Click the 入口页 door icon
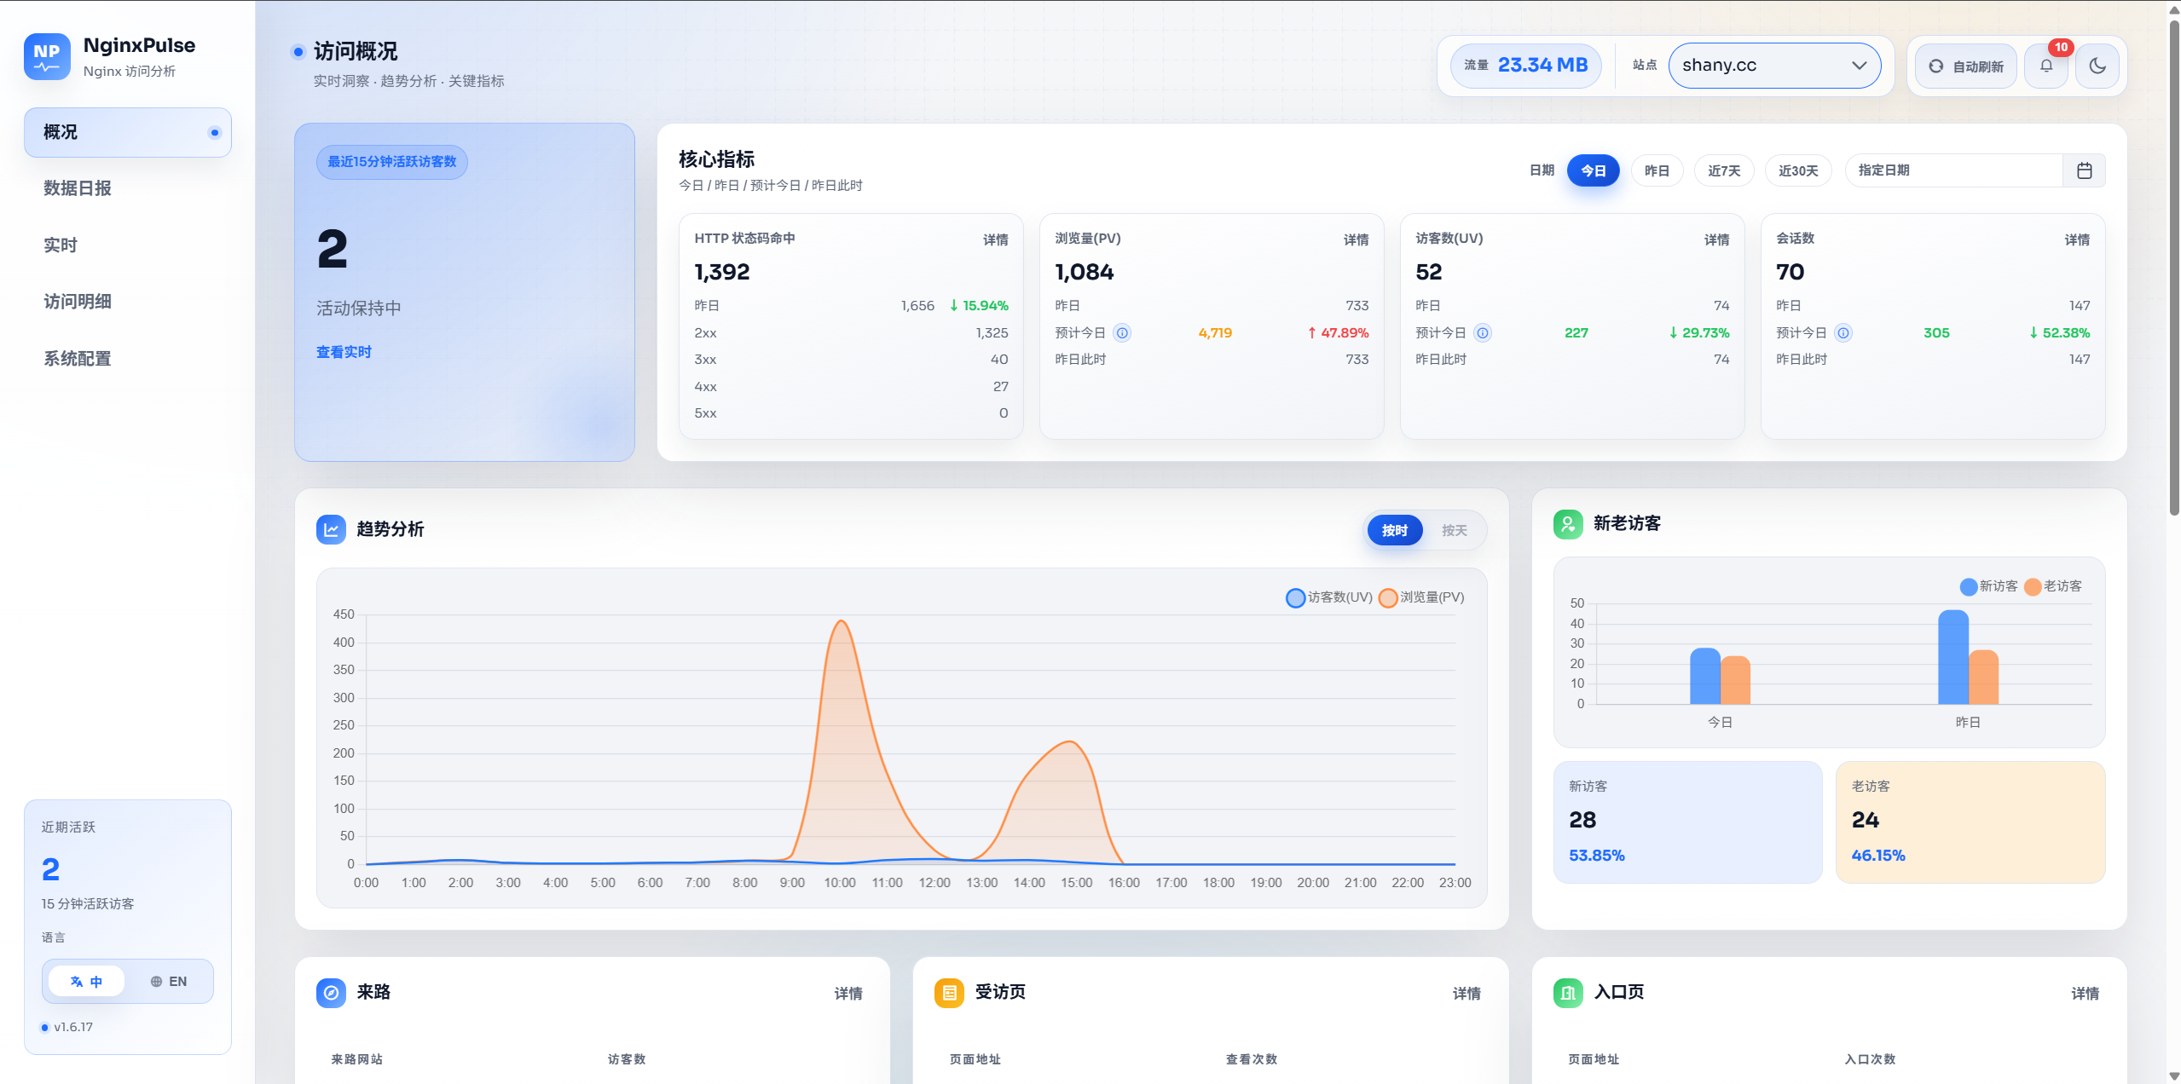 tap(1567, 993)
